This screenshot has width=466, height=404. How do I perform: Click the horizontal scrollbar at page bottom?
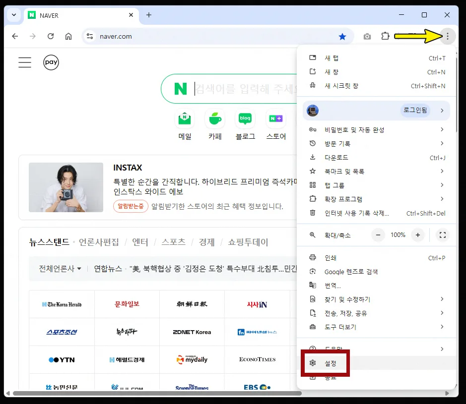[157, 393]
